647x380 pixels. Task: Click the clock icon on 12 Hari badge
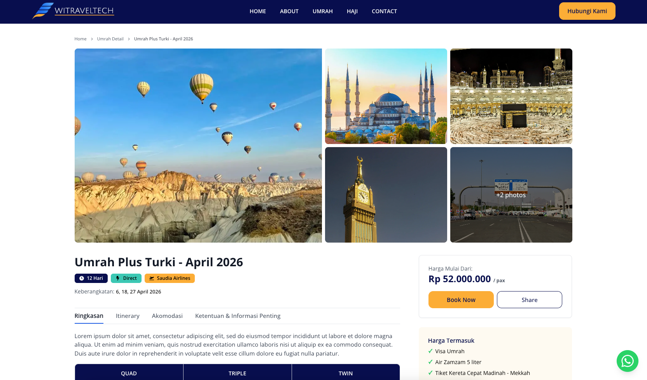click(x=82, y=278)
